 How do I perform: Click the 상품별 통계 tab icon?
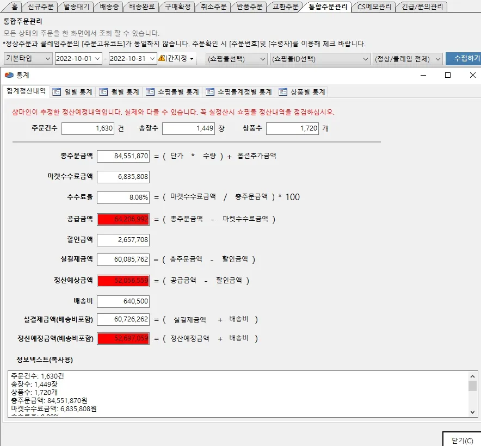tap(283, 92)
